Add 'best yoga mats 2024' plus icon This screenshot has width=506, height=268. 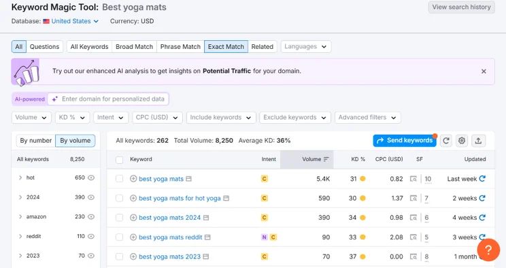[133, 218]
